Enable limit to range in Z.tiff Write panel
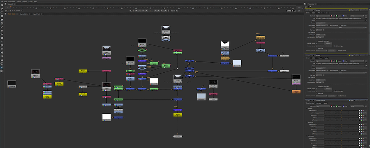Viewport: 370px width, 148px height. (x=333, y=91)
